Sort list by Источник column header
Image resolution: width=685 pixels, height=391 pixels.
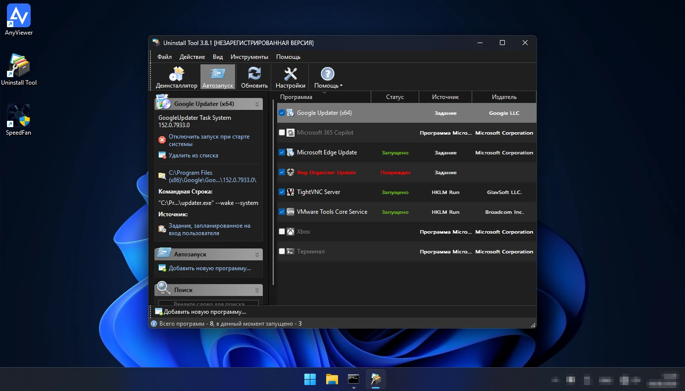pos(445,97)
